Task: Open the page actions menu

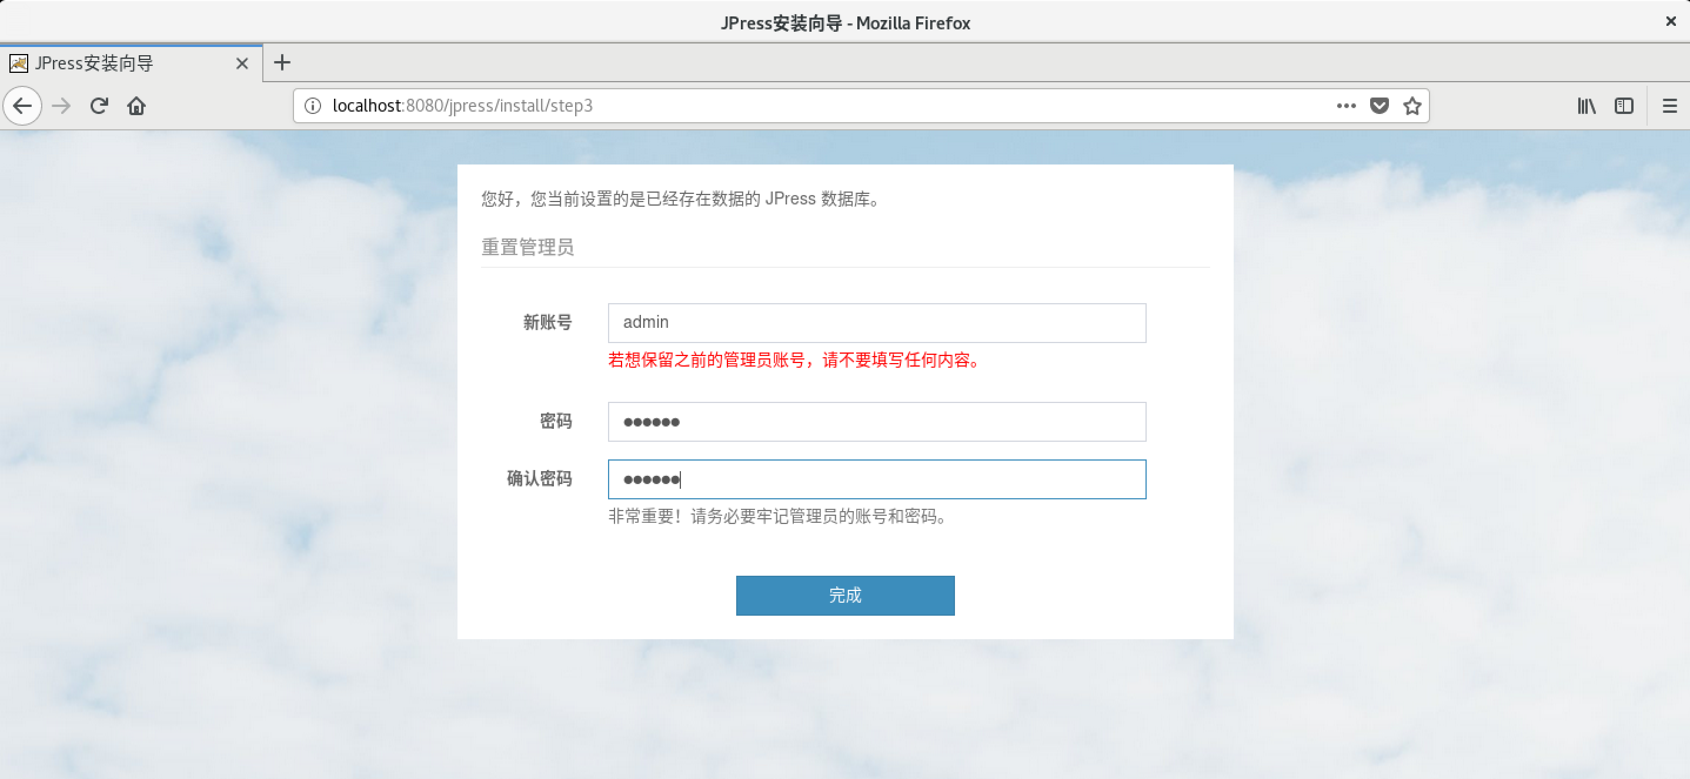Action: 1345,106
